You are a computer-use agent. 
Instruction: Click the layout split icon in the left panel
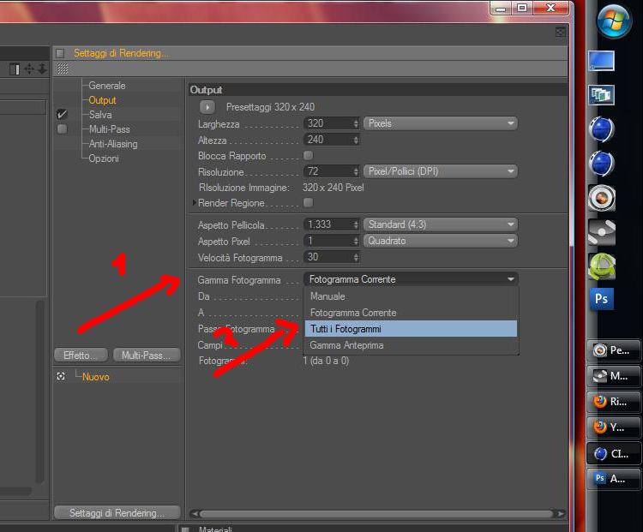(x=15, y=69)
